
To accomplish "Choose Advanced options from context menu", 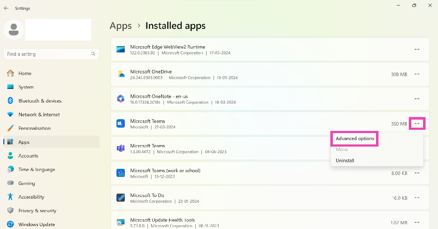I will tap(355, 139).
